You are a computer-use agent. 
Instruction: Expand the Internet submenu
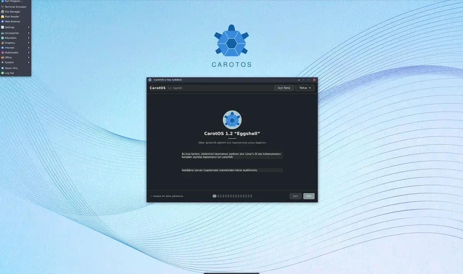(15, 48)
